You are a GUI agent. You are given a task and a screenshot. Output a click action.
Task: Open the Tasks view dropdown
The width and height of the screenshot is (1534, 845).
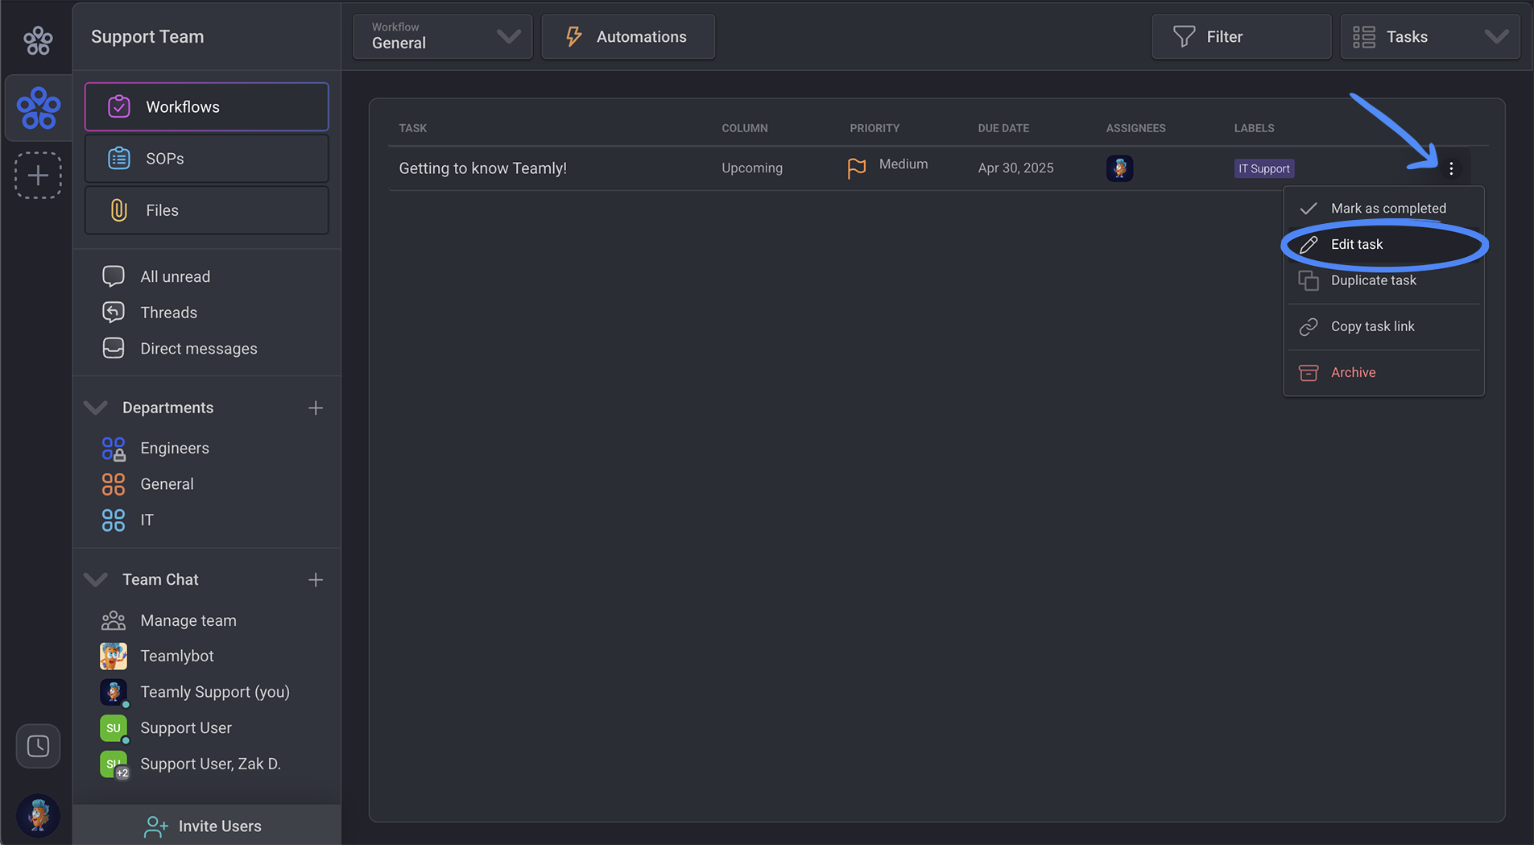[1430, 36]
